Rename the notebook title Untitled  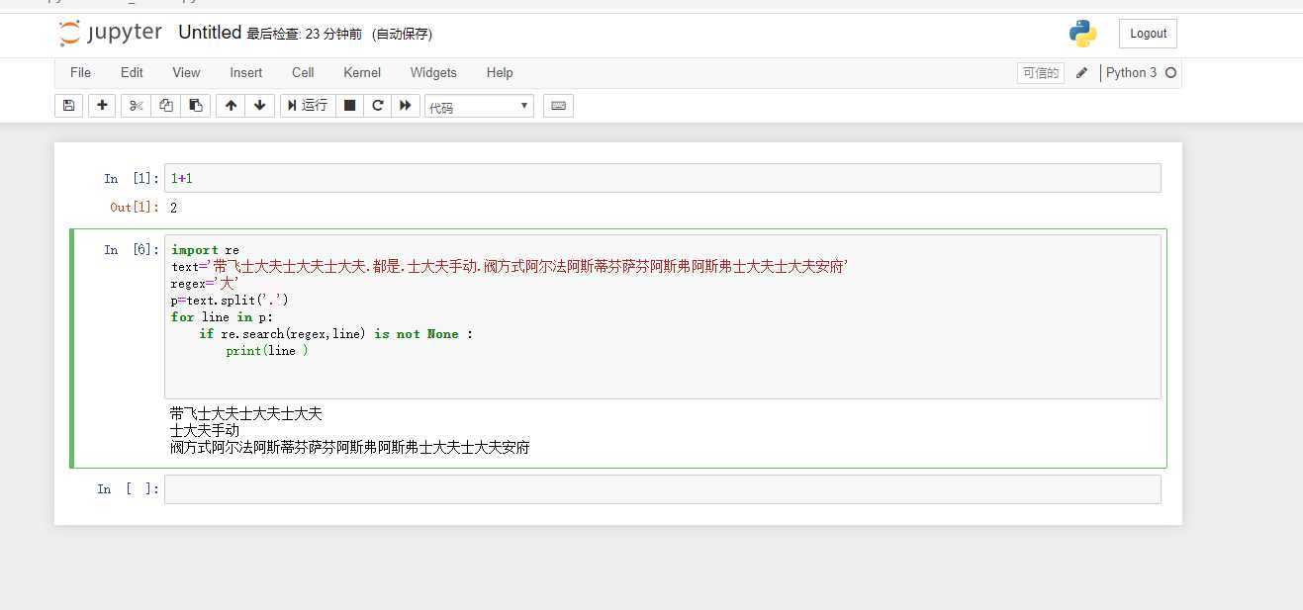coord(210,33)
